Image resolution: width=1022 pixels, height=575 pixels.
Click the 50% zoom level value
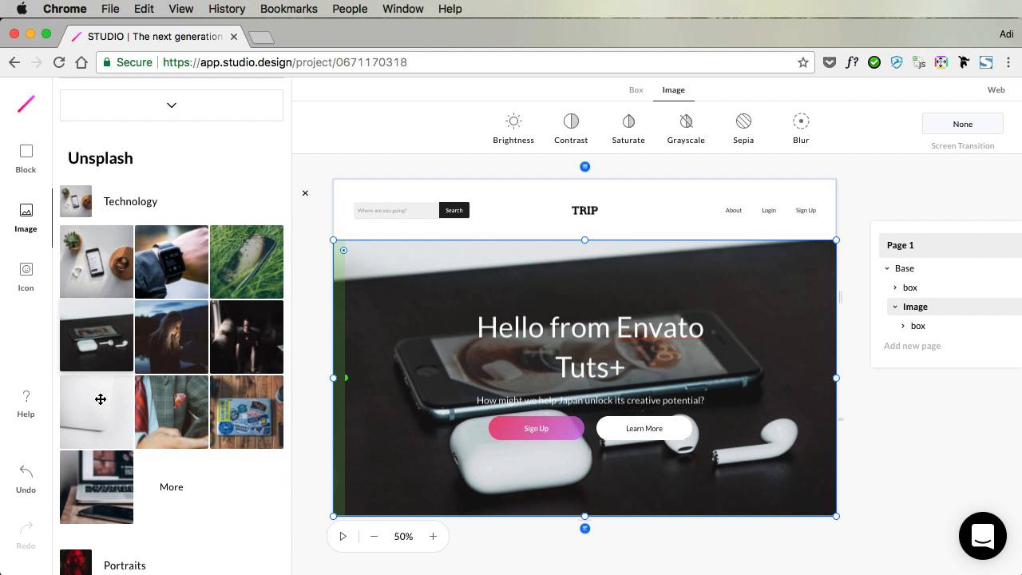[x=403, y=537]
